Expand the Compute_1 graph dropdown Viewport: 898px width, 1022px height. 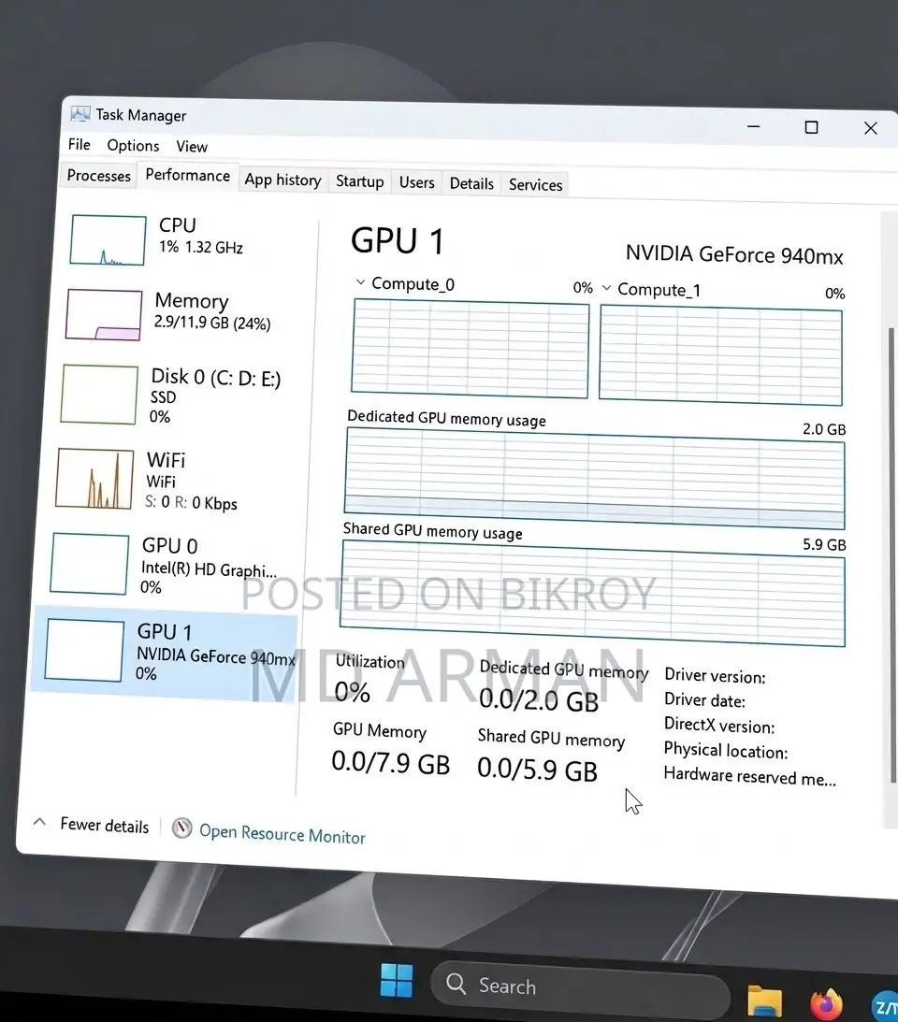(x=606, y=287)
